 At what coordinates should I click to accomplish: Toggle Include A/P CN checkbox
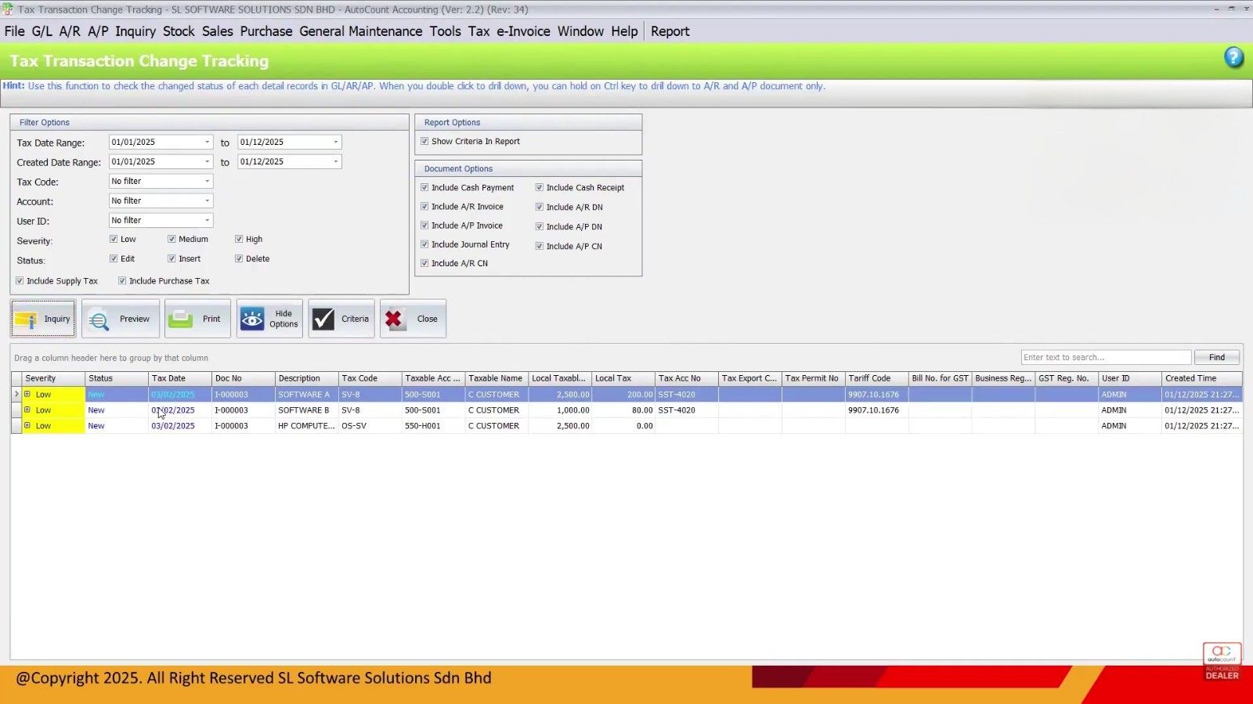(540, 246)
